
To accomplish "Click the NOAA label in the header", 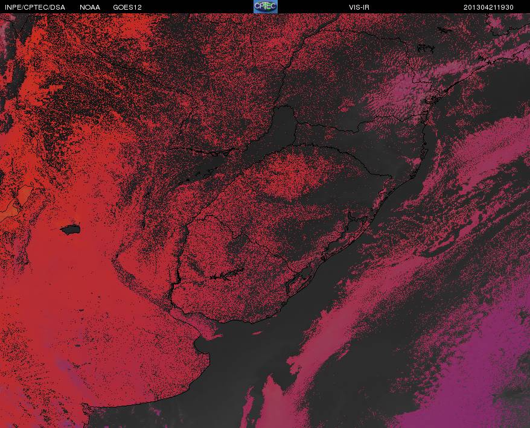I will pyautogui.click(x=90, y=7).
